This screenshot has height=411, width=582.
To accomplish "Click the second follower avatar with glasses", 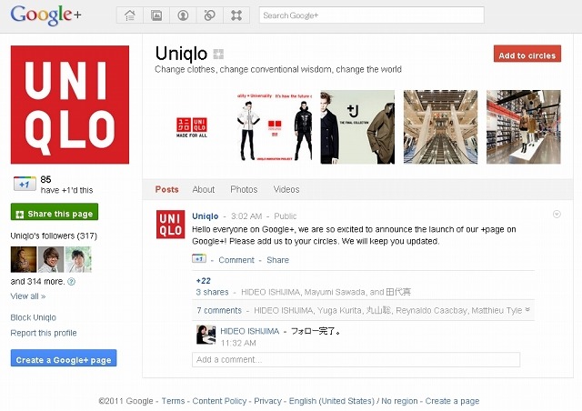I will point(51,259).
